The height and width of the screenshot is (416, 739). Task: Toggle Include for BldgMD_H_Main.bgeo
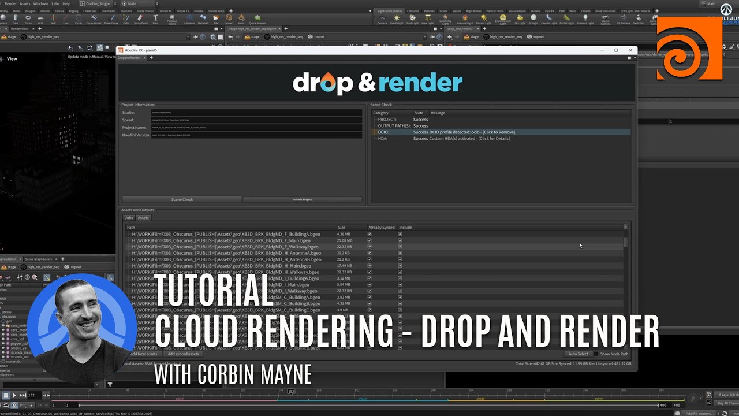click(400, 266)
